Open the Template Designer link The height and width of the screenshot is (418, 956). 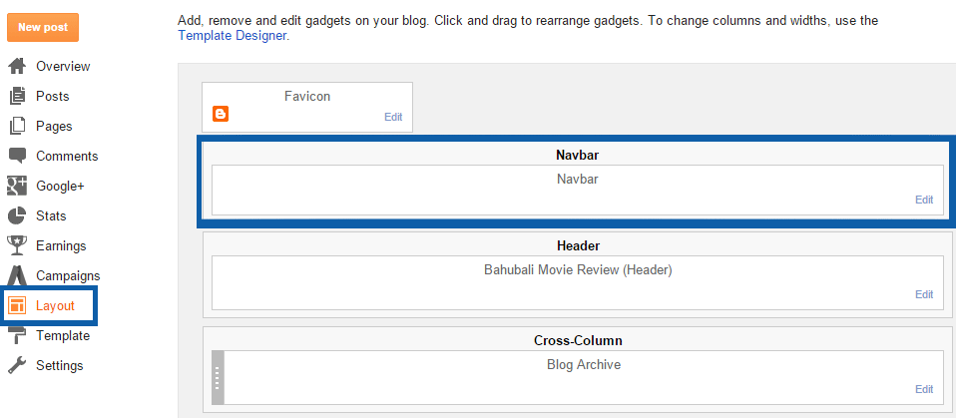232,35
